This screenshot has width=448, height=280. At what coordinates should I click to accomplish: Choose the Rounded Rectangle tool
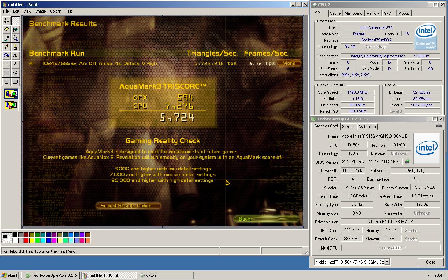click(x=15, y=82)
